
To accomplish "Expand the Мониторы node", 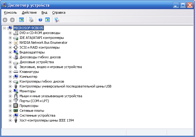I will [x=10, y=91].
